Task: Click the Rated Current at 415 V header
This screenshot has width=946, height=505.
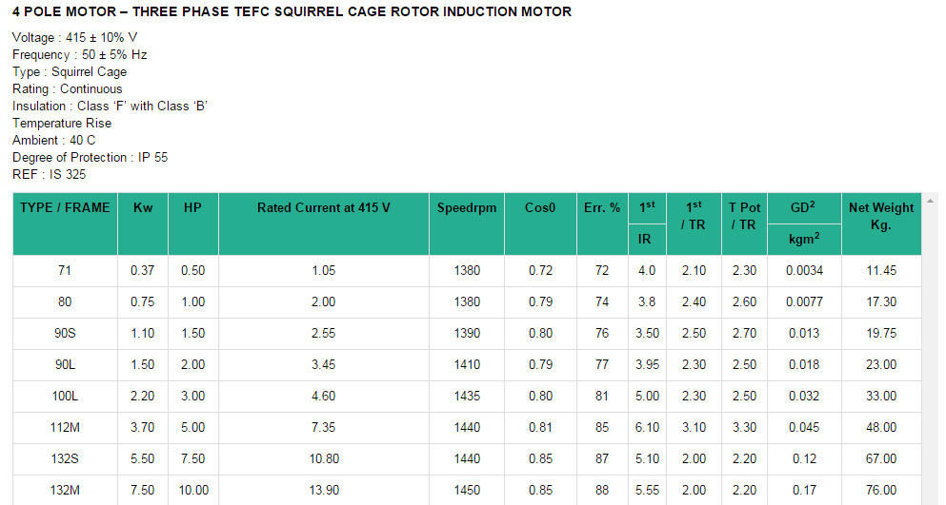Action: [323, 207]
